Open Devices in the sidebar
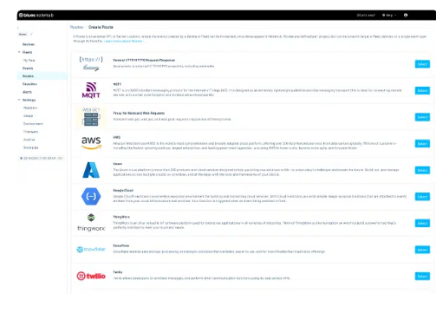 point(29,44)
